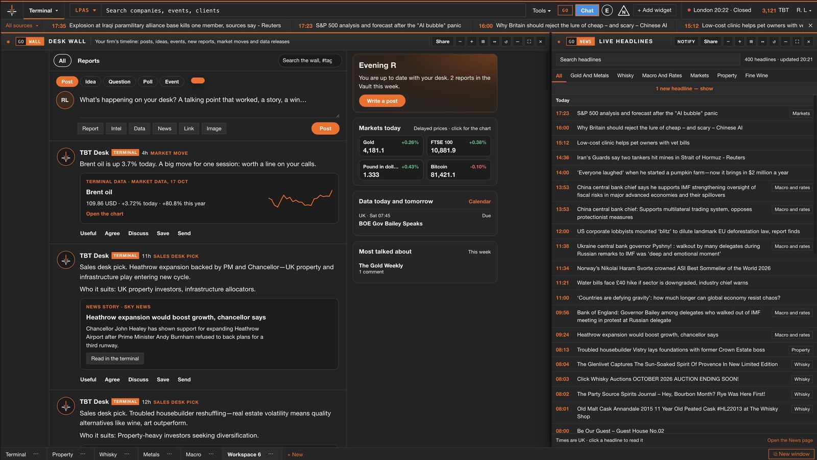Open Property tab options dots
The height and width of the screenshot is (460, 817).
(x=83, y=454)
